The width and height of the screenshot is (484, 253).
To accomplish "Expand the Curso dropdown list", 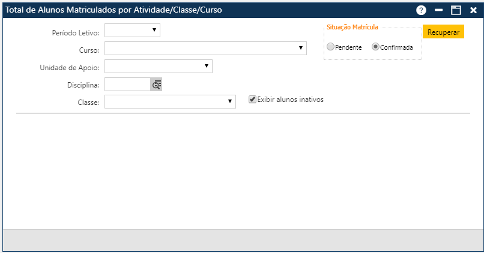I will [205, 48].
